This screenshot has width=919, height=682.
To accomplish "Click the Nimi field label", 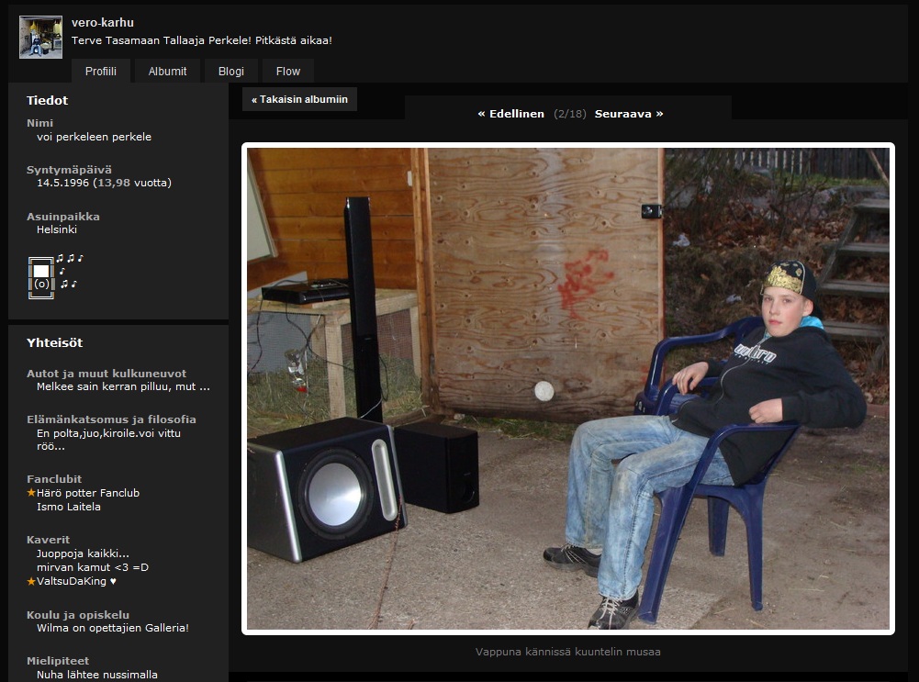I will point(39,123).
